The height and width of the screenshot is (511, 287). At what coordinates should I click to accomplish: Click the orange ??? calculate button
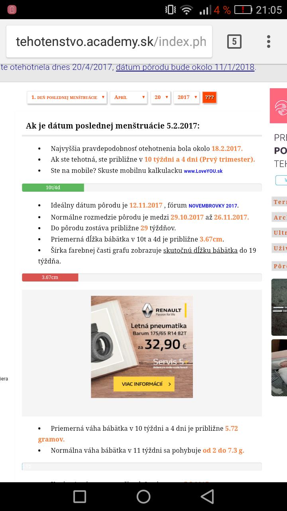point(210,97)
